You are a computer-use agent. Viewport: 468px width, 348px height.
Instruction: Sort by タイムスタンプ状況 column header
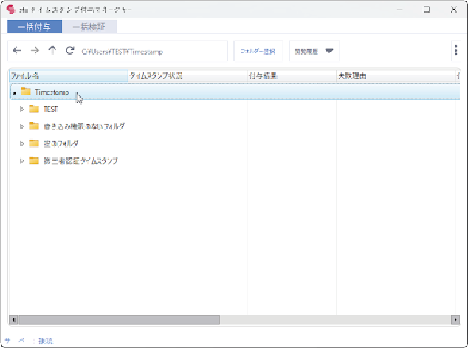[187, 76]
